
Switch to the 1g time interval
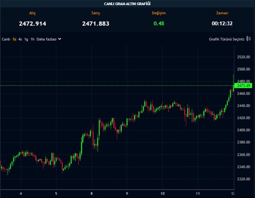[x=26, y=39]
